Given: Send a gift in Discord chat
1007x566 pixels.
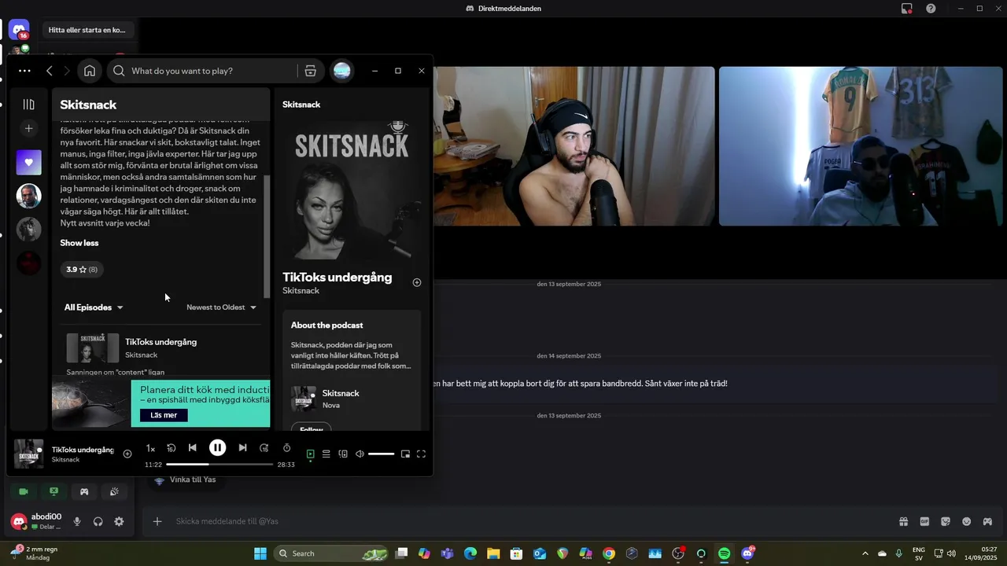Looking at the screenshot, I should (903, 521).
